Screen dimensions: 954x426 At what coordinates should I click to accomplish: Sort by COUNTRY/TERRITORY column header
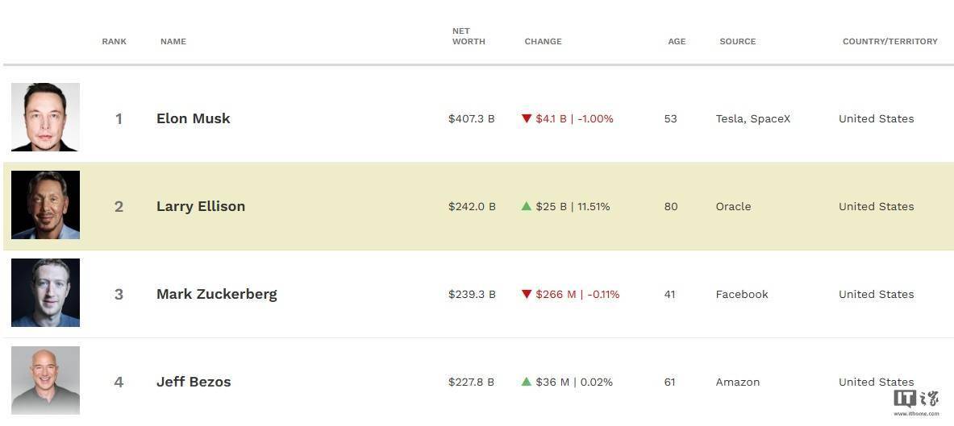point(890,41)
